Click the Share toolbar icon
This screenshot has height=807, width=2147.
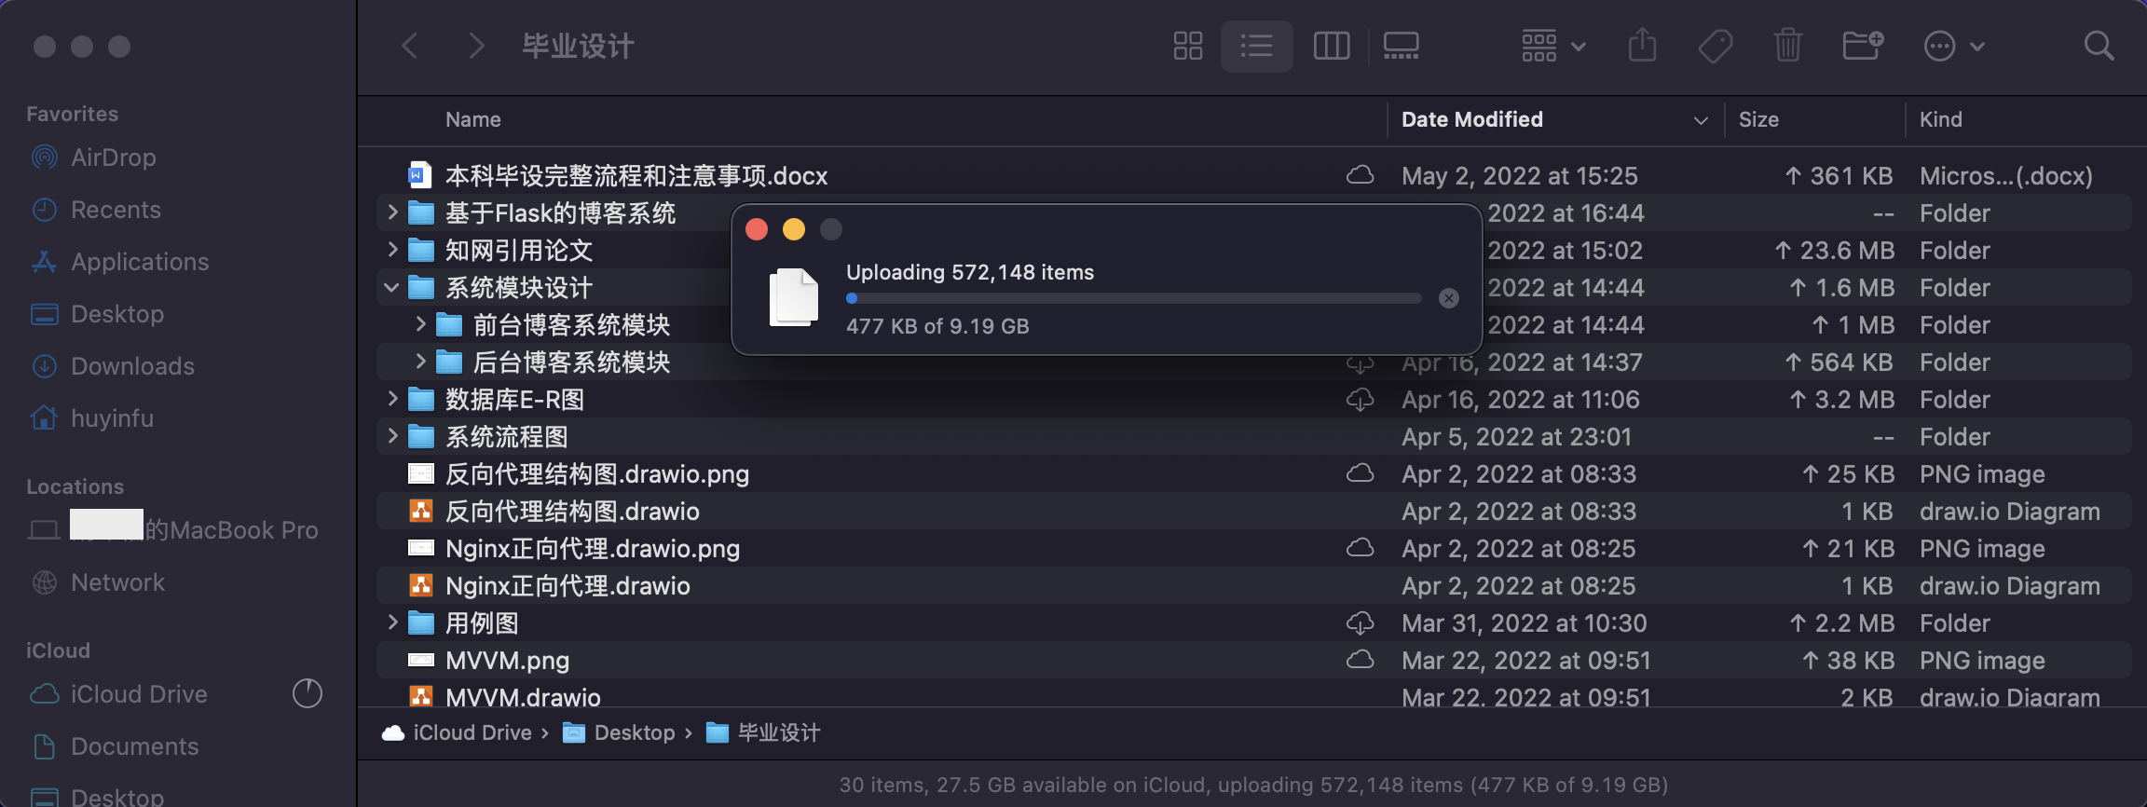1642,46
